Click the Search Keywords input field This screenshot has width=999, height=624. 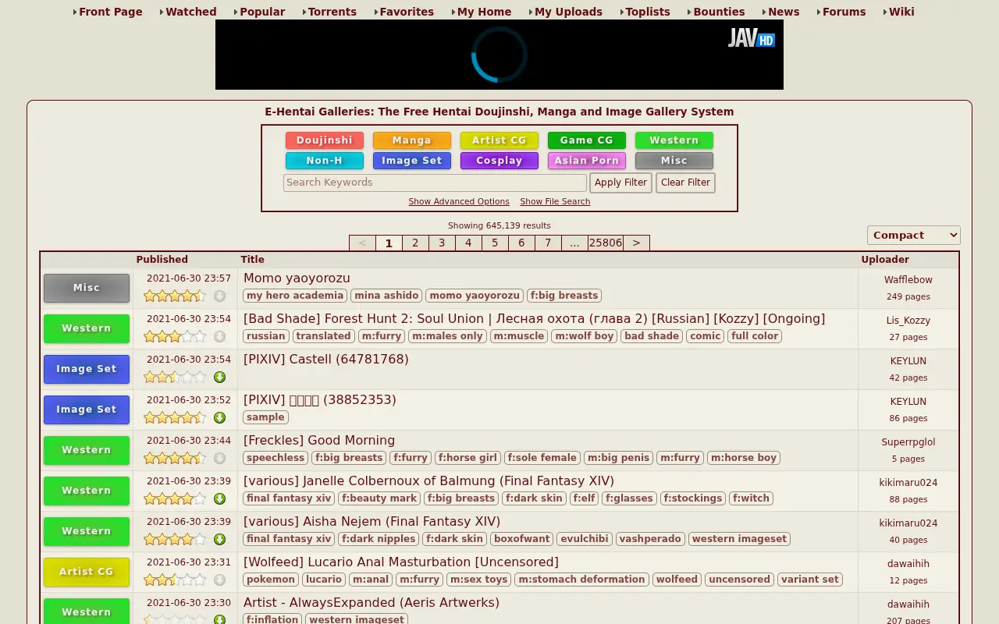435,183
